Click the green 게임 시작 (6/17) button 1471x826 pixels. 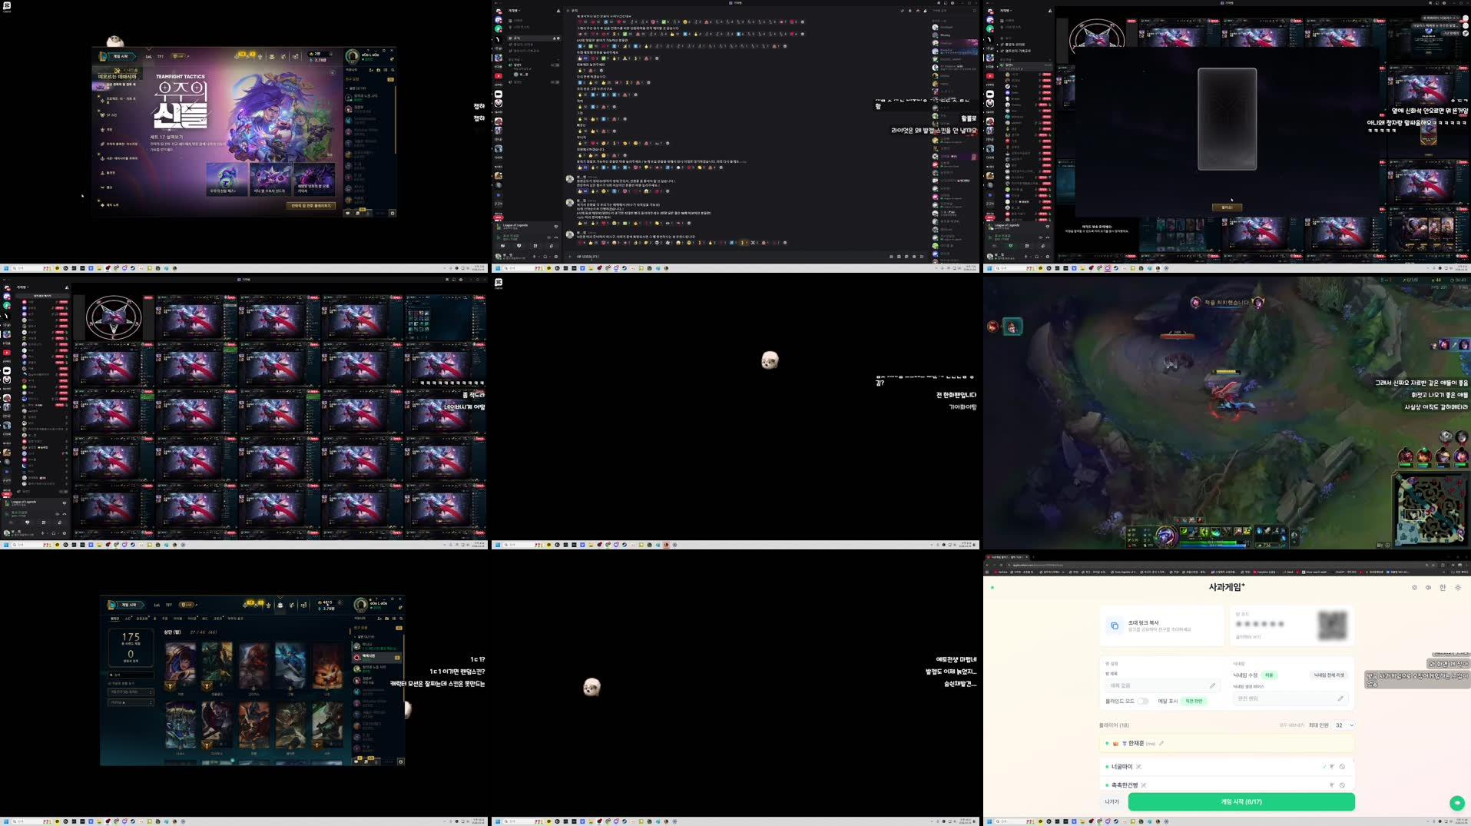1241,801
